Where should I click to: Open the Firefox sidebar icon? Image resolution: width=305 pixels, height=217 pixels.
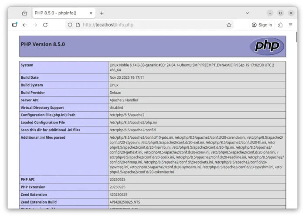(x=14, y=25)
